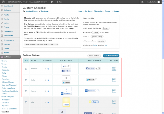Go to Comments in the sidebar
164x114 pixels.
[x=8, y=31]
